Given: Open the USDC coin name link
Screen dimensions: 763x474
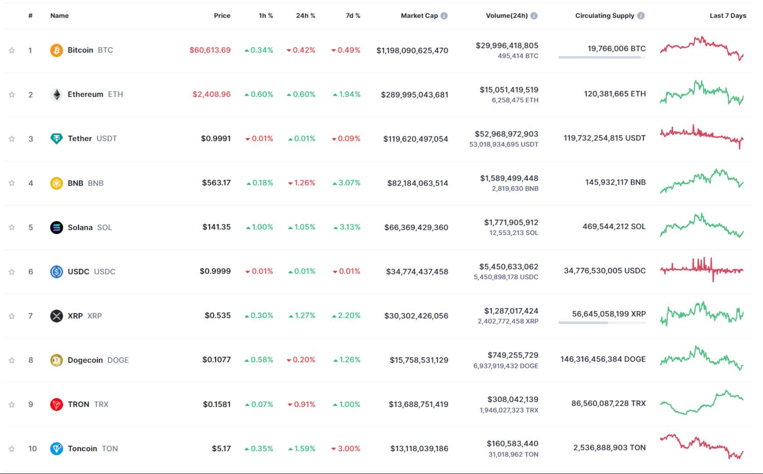Looking at the screenshot, I should (78, 272).
